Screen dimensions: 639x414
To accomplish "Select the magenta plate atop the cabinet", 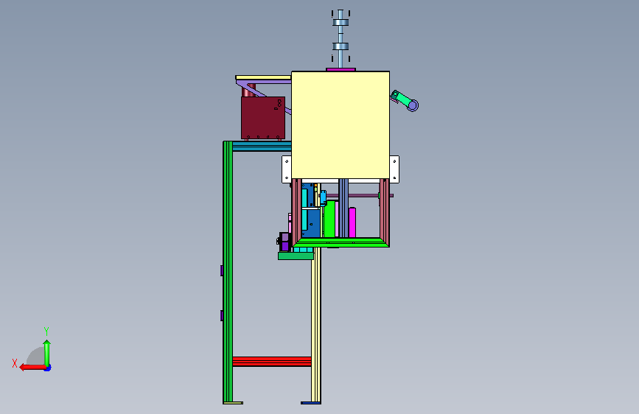I will coord(341,70).
